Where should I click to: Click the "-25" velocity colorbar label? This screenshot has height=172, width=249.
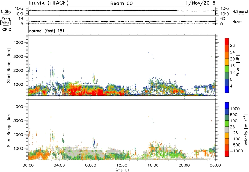coord(234,133)
